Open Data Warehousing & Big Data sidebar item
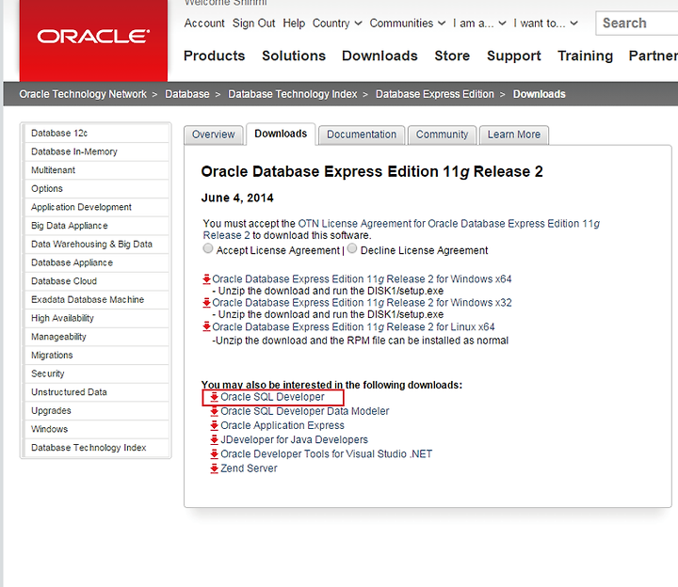Image resolution: width=678 pixels, height=587 pixels. click(97, 244)
